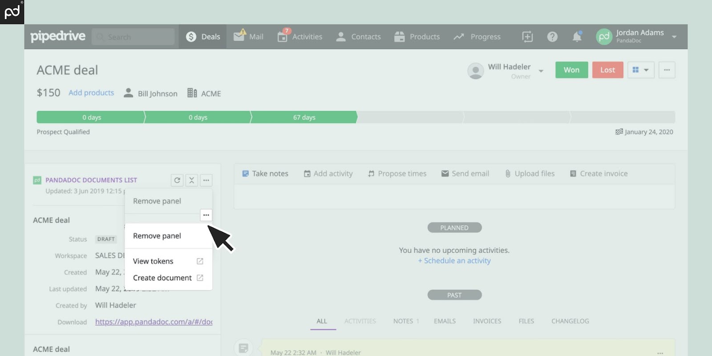The image size is (712, 356).
Task: Click the Will Hadeler owner avatar
Action: point(476,71)
